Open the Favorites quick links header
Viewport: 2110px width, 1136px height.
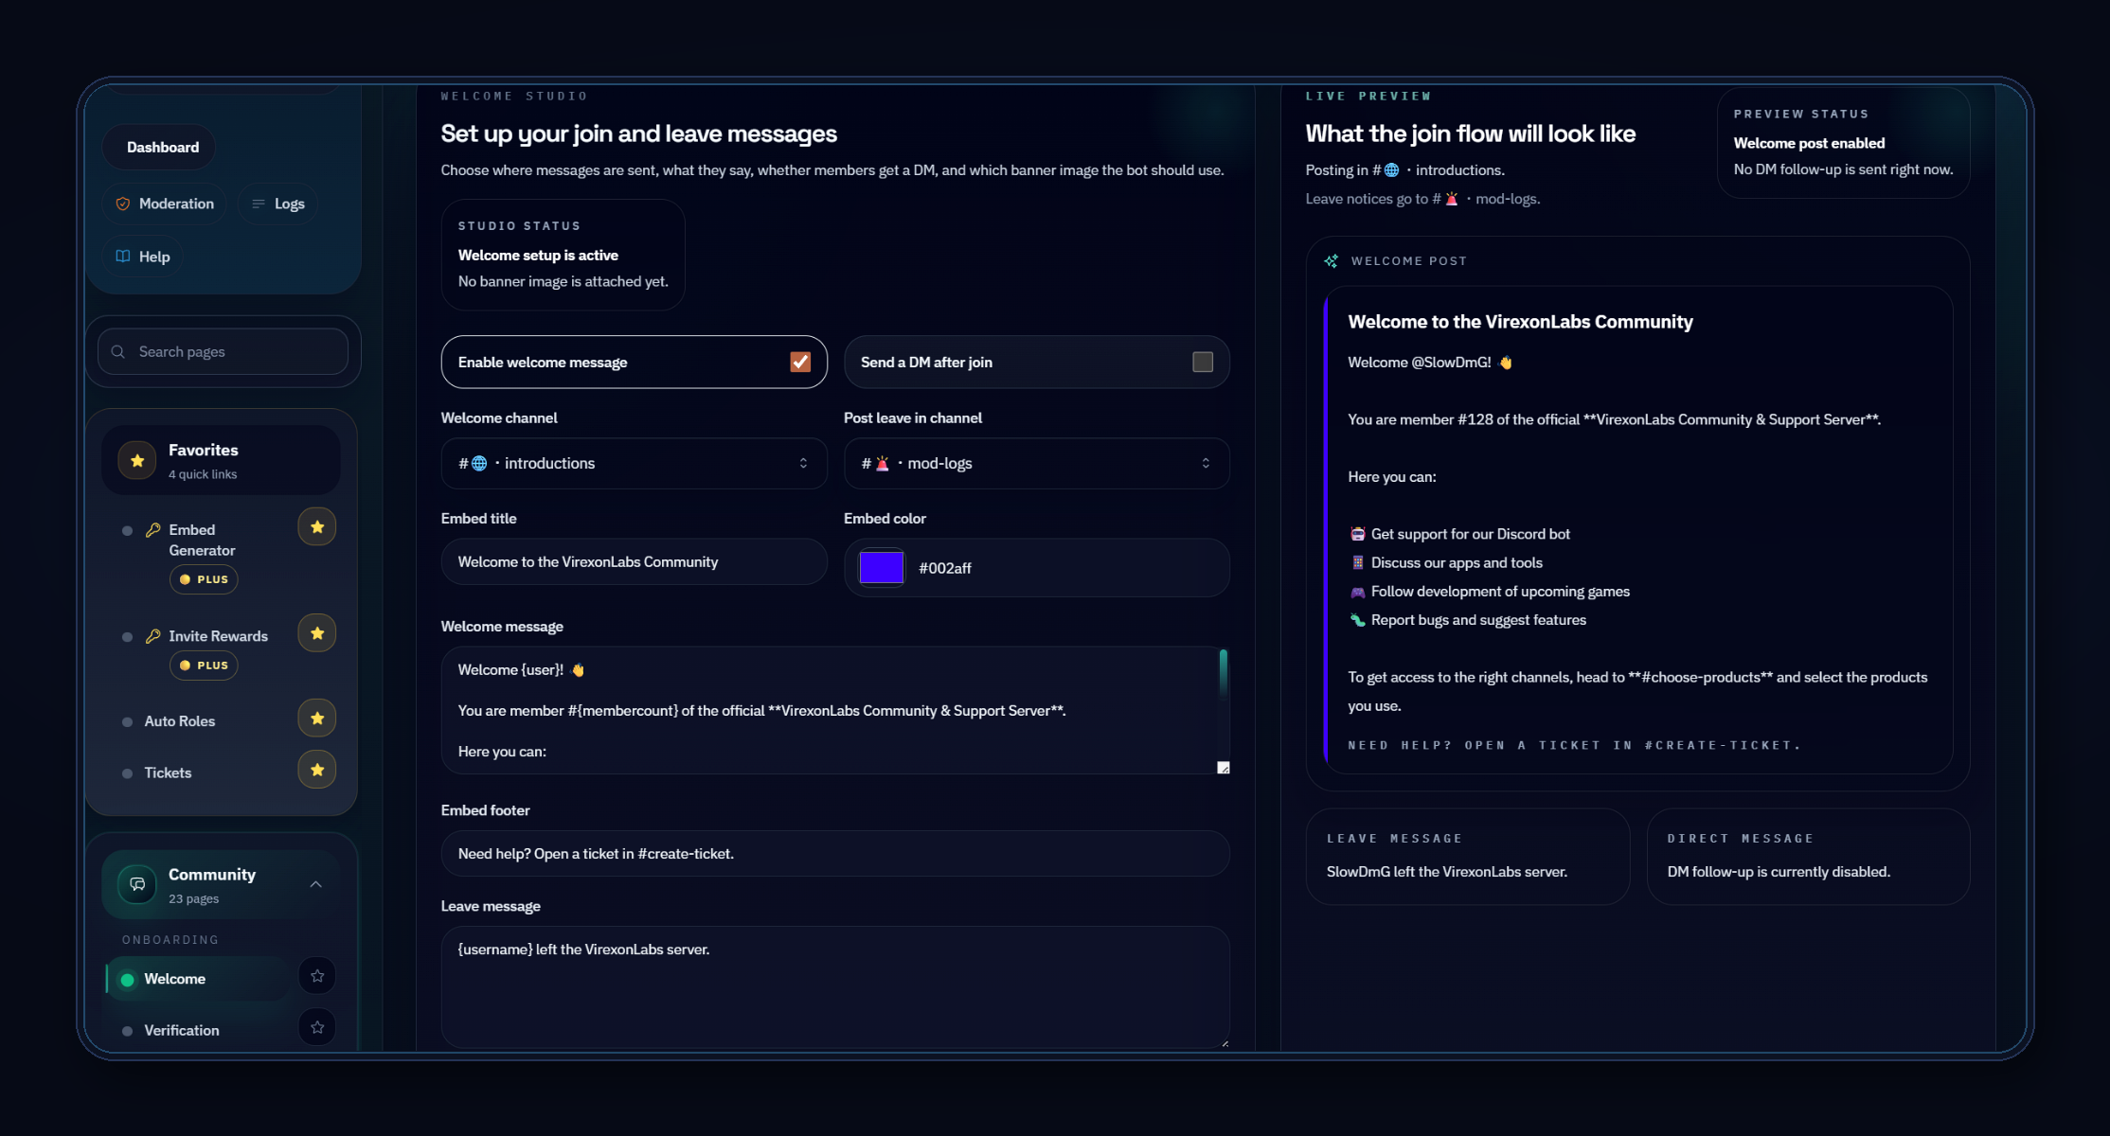point(221,460)
